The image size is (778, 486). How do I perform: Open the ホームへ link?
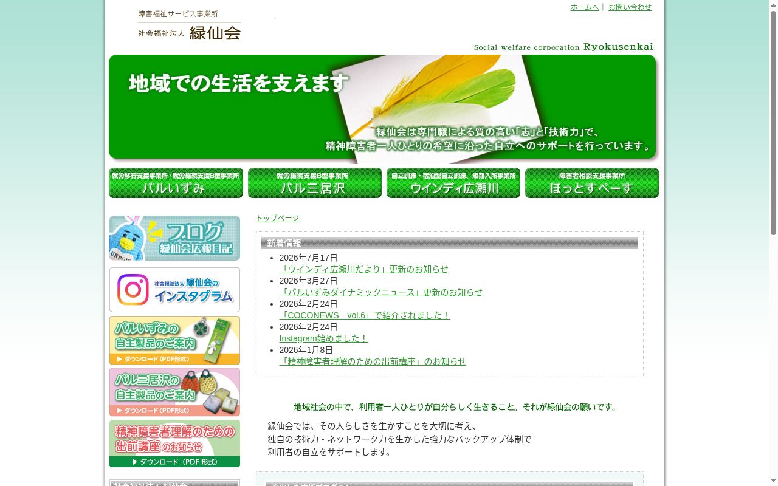(x=585, y=7)
